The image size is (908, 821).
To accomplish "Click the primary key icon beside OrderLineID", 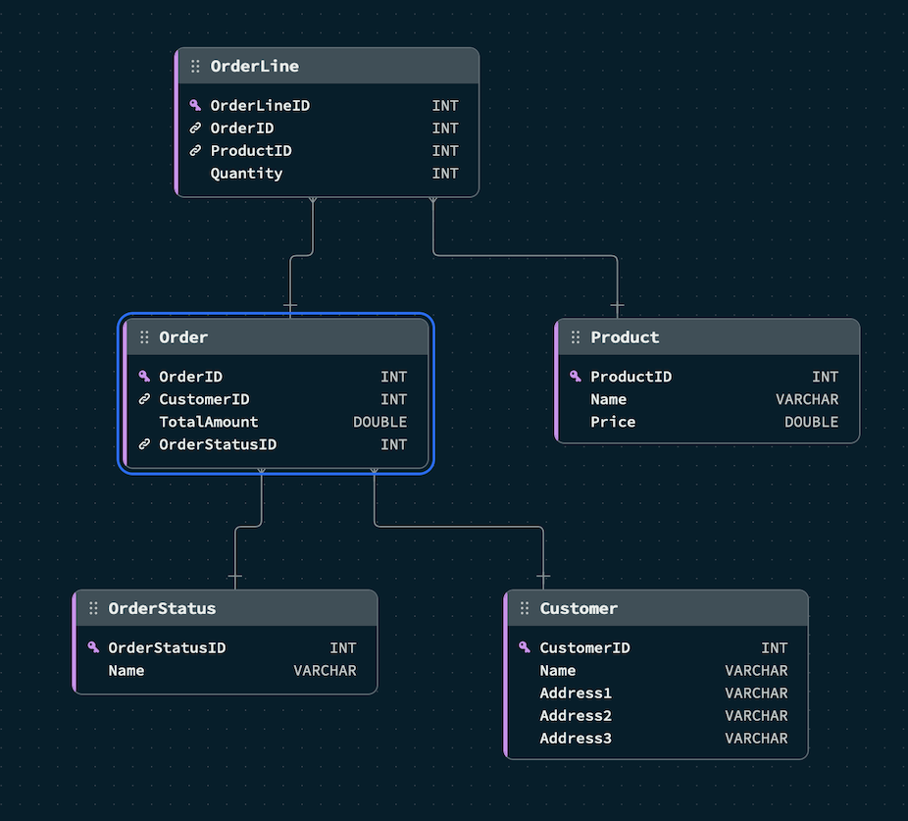I will pos(195,105).
